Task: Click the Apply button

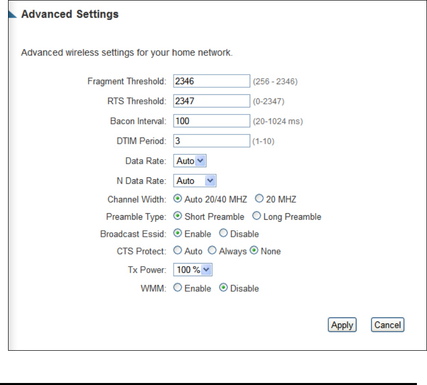Action: (x=342, y=325)
